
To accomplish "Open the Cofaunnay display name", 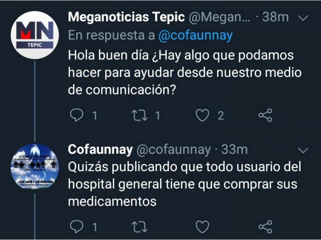I will (100, 150).
